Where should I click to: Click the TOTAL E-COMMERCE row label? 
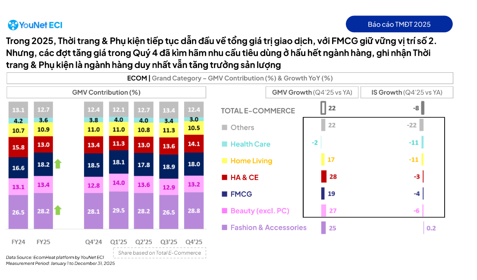(258, 111)
